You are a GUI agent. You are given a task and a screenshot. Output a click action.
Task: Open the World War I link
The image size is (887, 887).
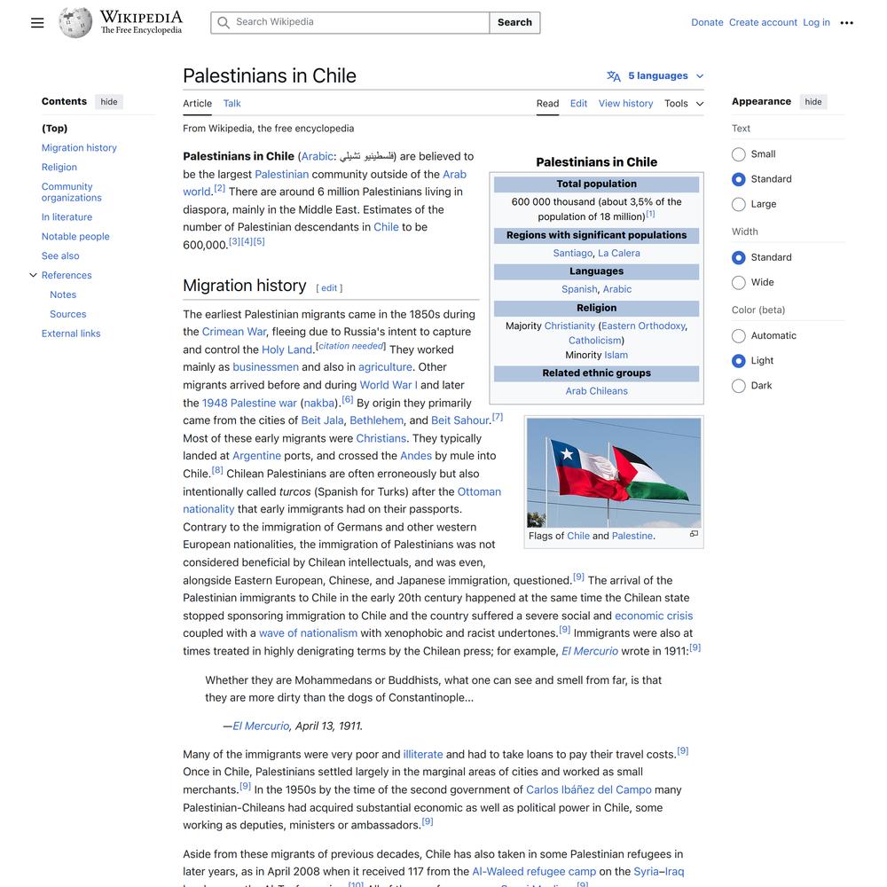pos(389,385)
